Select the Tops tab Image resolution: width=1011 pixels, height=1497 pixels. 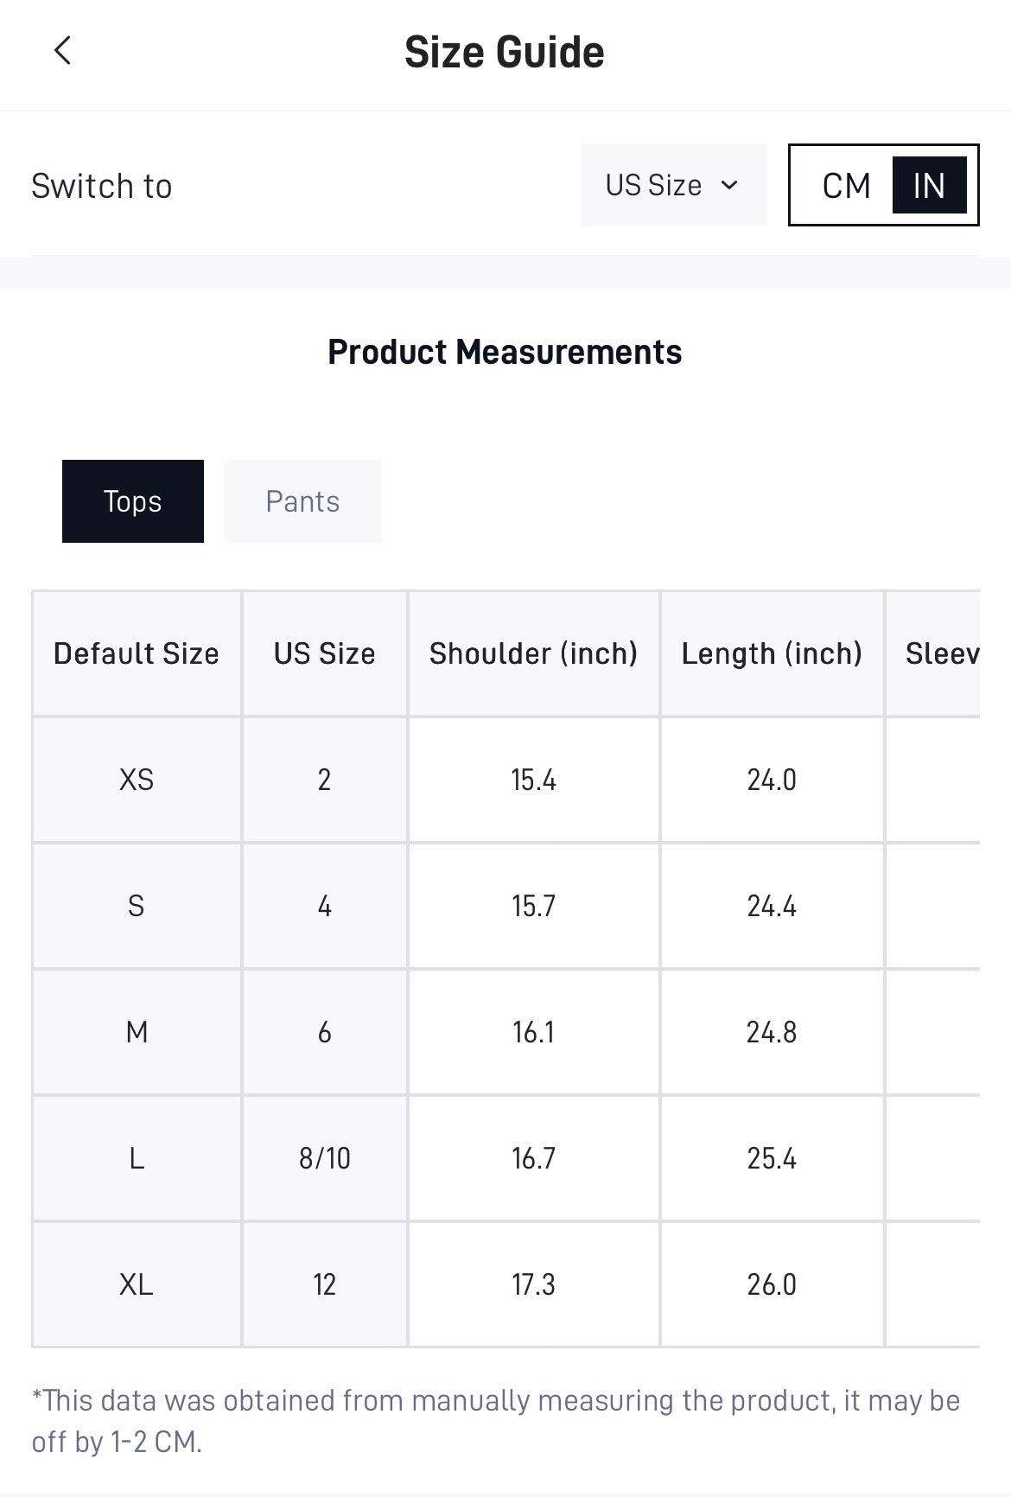tap(133, 501)
